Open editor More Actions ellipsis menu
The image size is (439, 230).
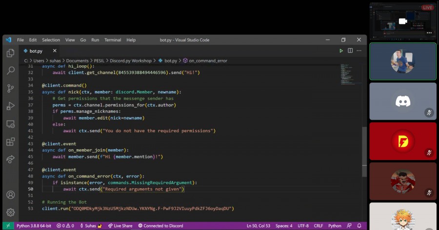[x=359, y=51]
